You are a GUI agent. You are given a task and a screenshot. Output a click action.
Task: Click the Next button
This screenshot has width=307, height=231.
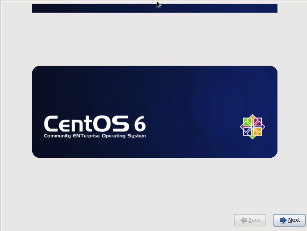click(x=289, y=220)
